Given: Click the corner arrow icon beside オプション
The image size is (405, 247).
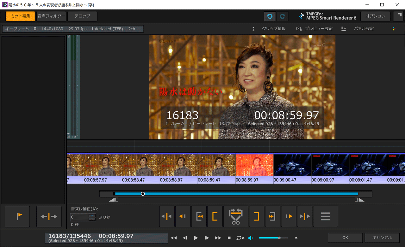Looking at the screenshot, I should point(398,16).
